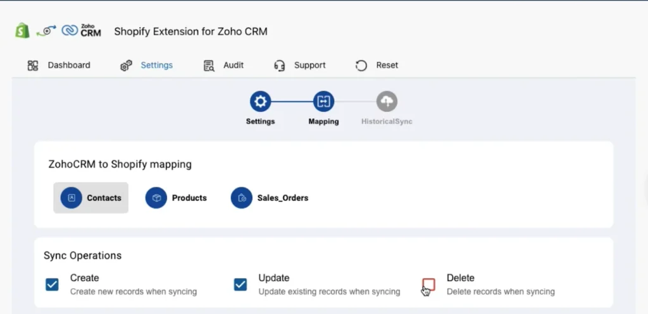The image size is (648, 314).
Task: Click the Audit document search icon
Action: point(209,66)
